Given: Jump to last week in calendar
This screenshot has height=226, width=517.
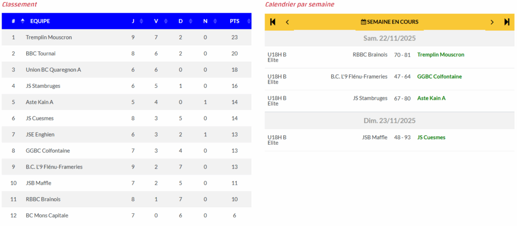Looking at the screenshot, I should tap(507, 22).
